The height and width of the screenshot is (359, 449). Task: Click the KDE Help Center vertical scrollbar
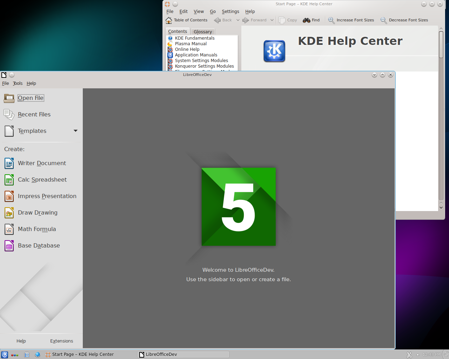click(x=441, y=116)
